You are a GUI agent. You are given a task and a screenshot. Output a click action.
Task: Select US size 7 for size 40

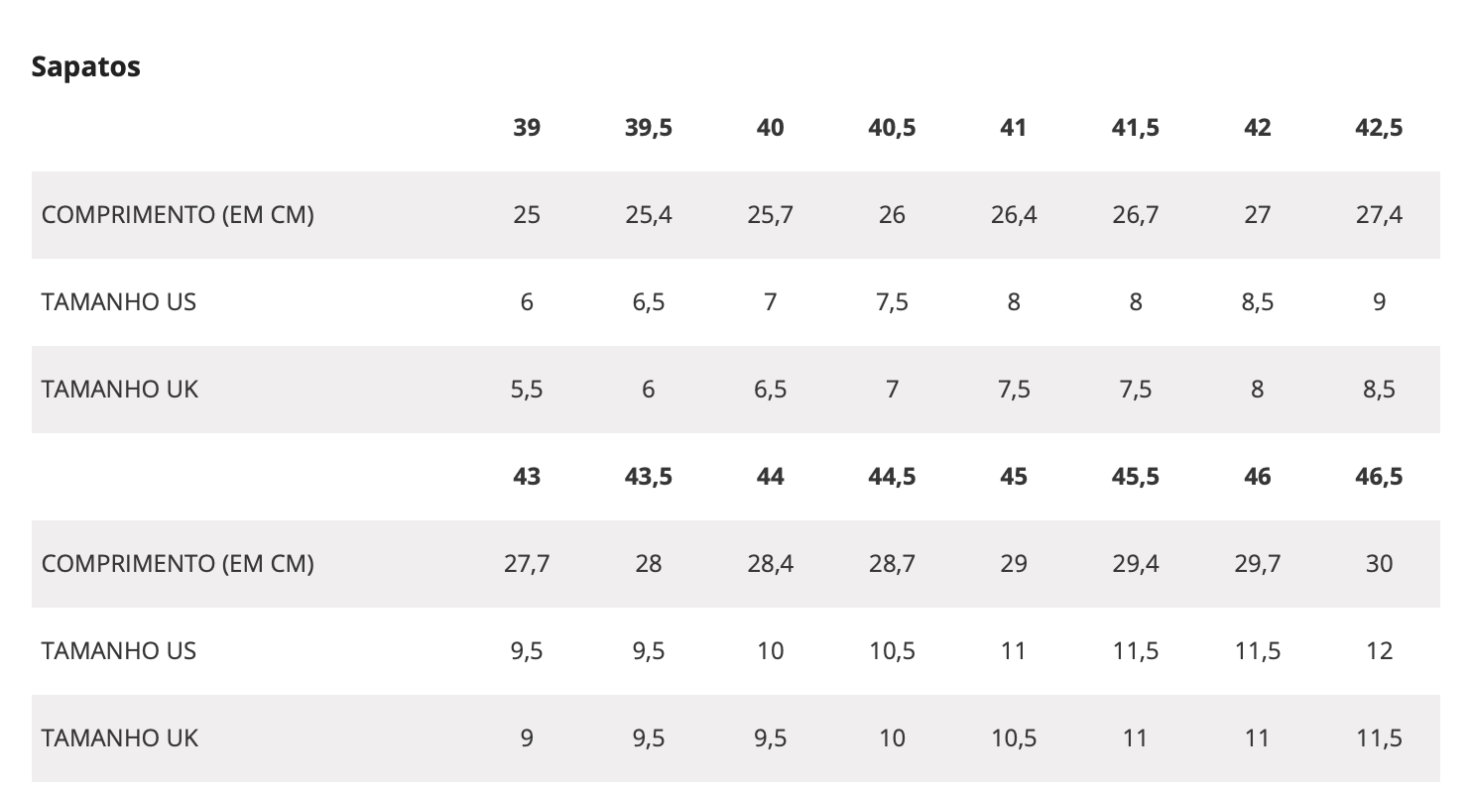[x=770, y=302]
